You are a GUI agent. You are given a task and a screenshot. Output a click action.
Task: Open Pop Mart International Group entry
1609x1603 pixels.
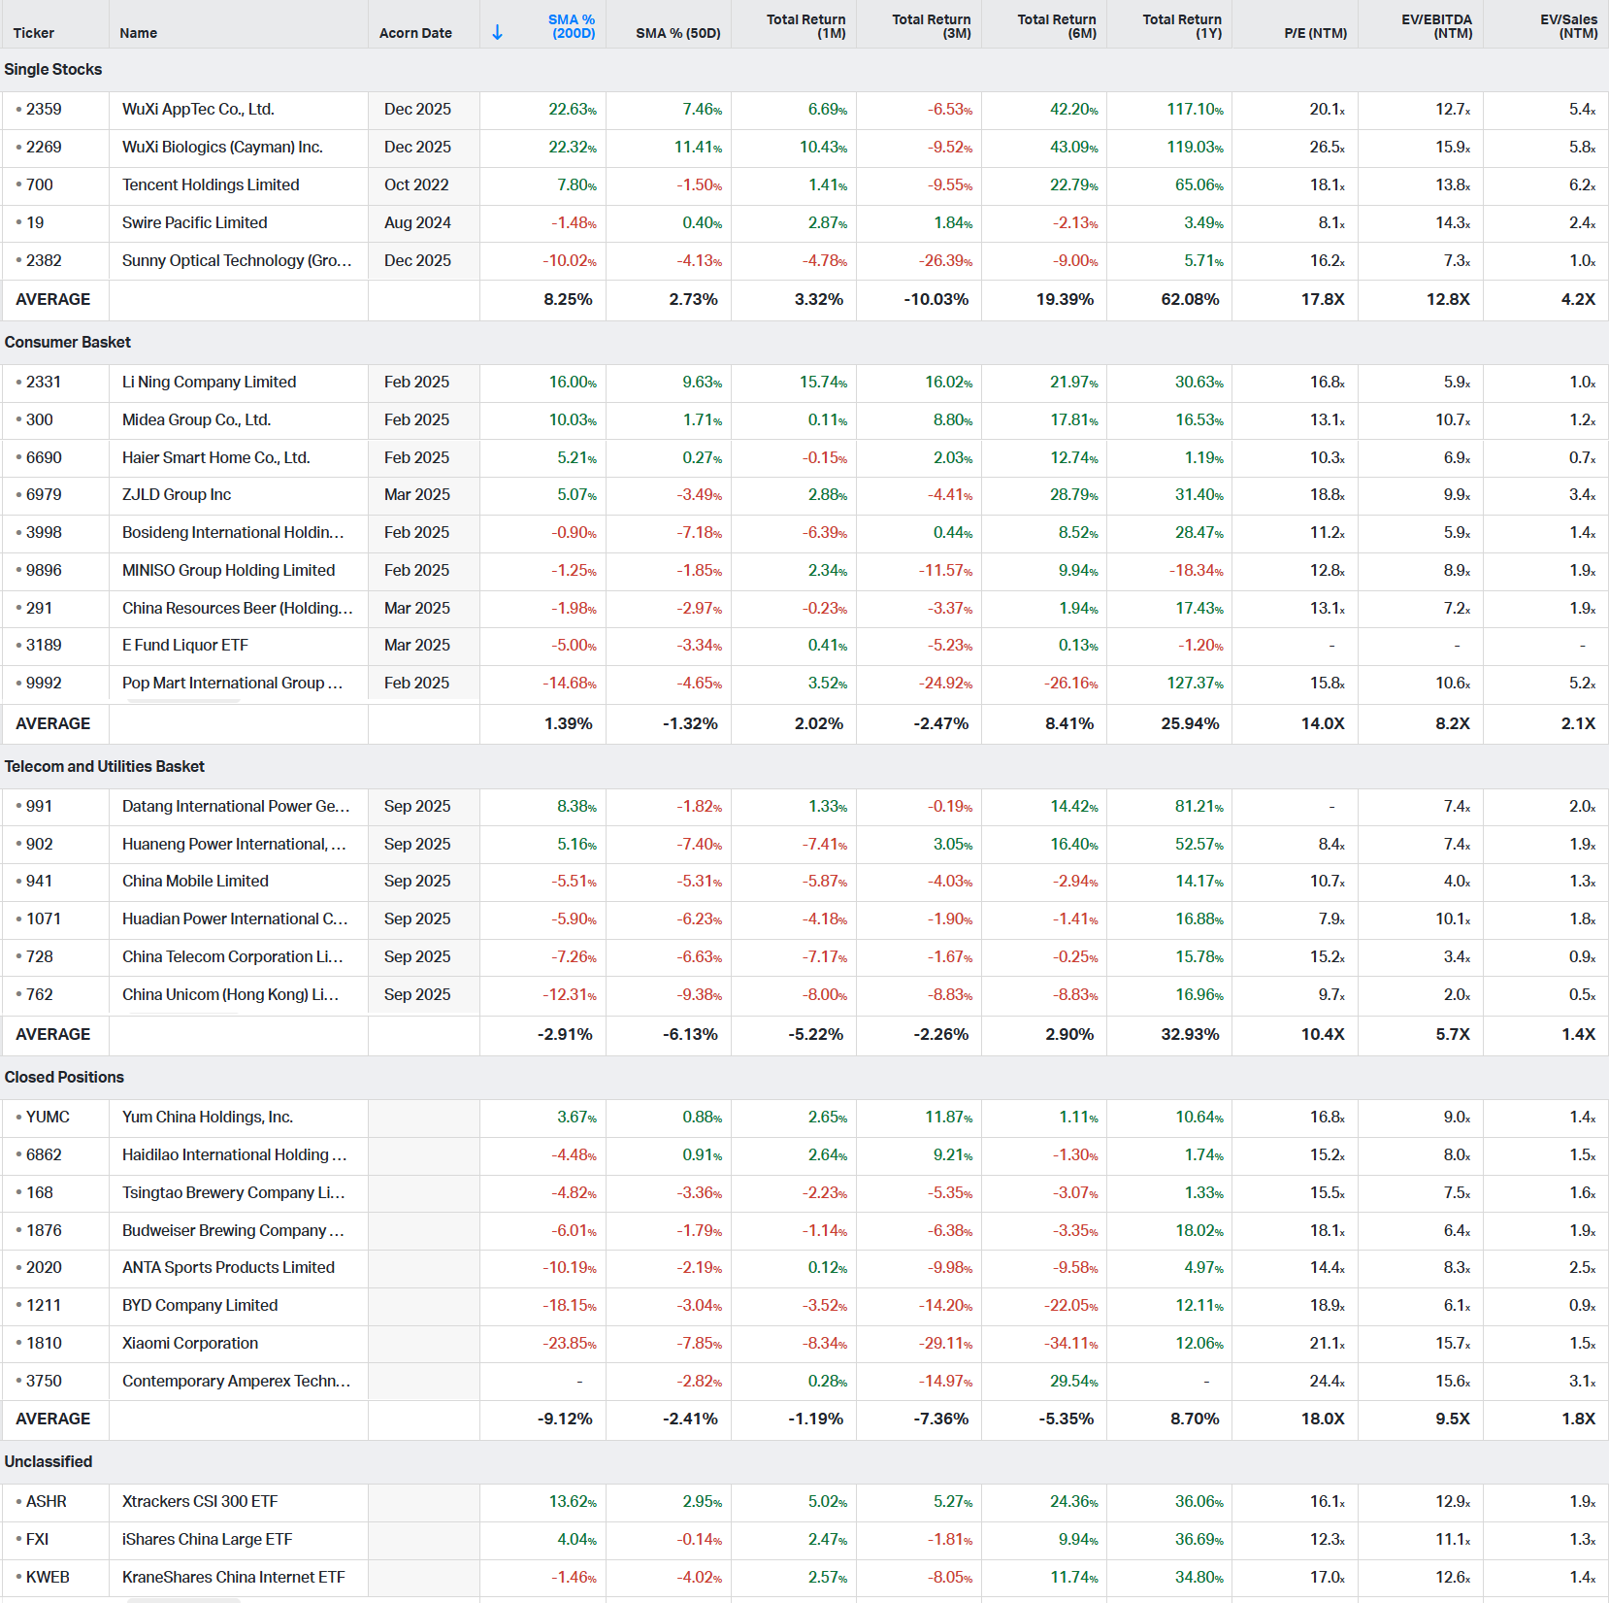(x=232, y=684)
